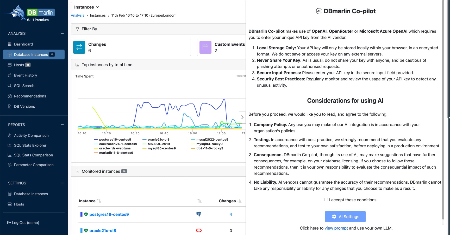Click the AI Settings button
The image size is (450, 235).
(345, 217)
